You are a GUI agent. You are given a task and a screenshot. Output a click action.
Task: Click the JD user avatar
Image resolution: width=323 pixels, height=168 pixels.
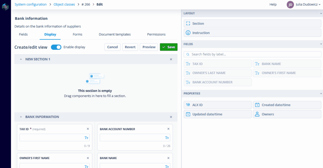coord(290,4)
